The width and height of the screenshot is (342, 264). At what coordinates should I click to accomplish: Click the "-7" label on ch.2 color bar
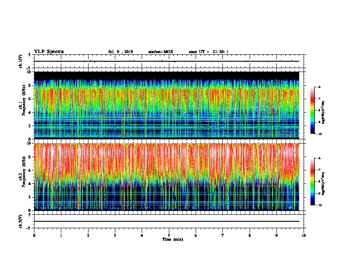point(319,170)
